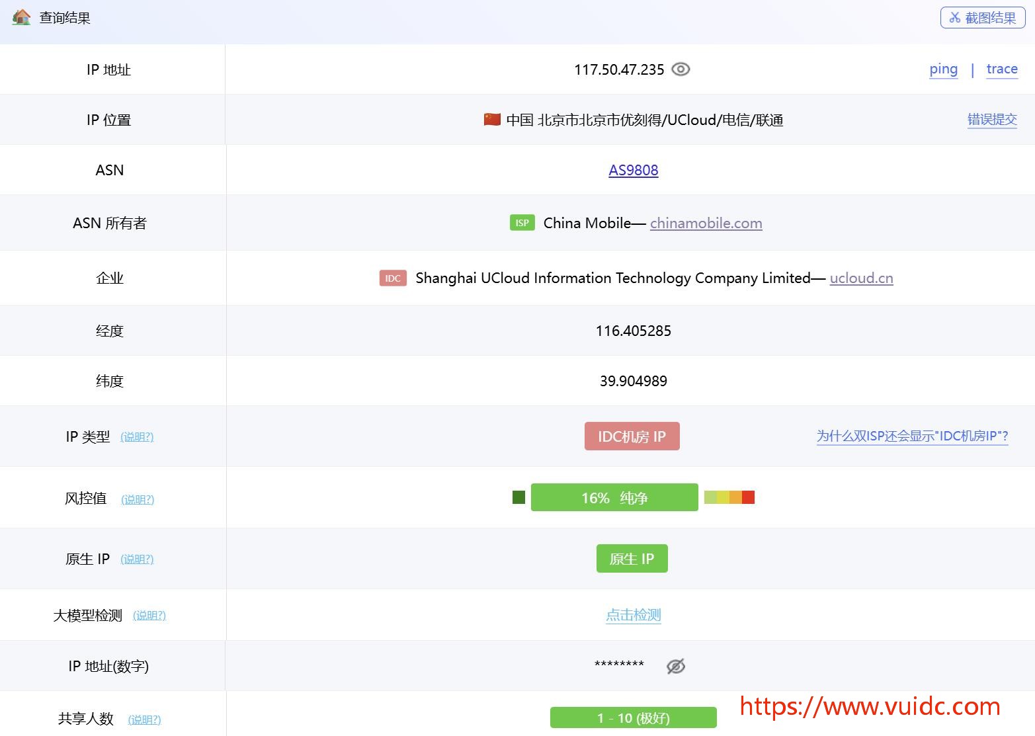
Task: Click the 点击检测 link
Action: [x=633, y=615]
